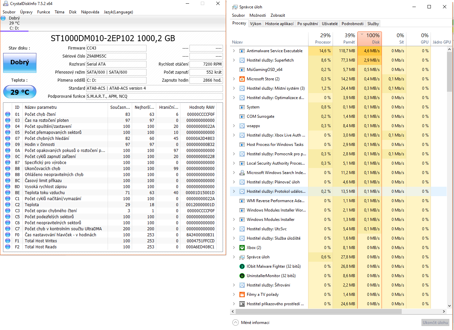
Task: Click the Ukončit úlohu button
Action: point(435,323)
